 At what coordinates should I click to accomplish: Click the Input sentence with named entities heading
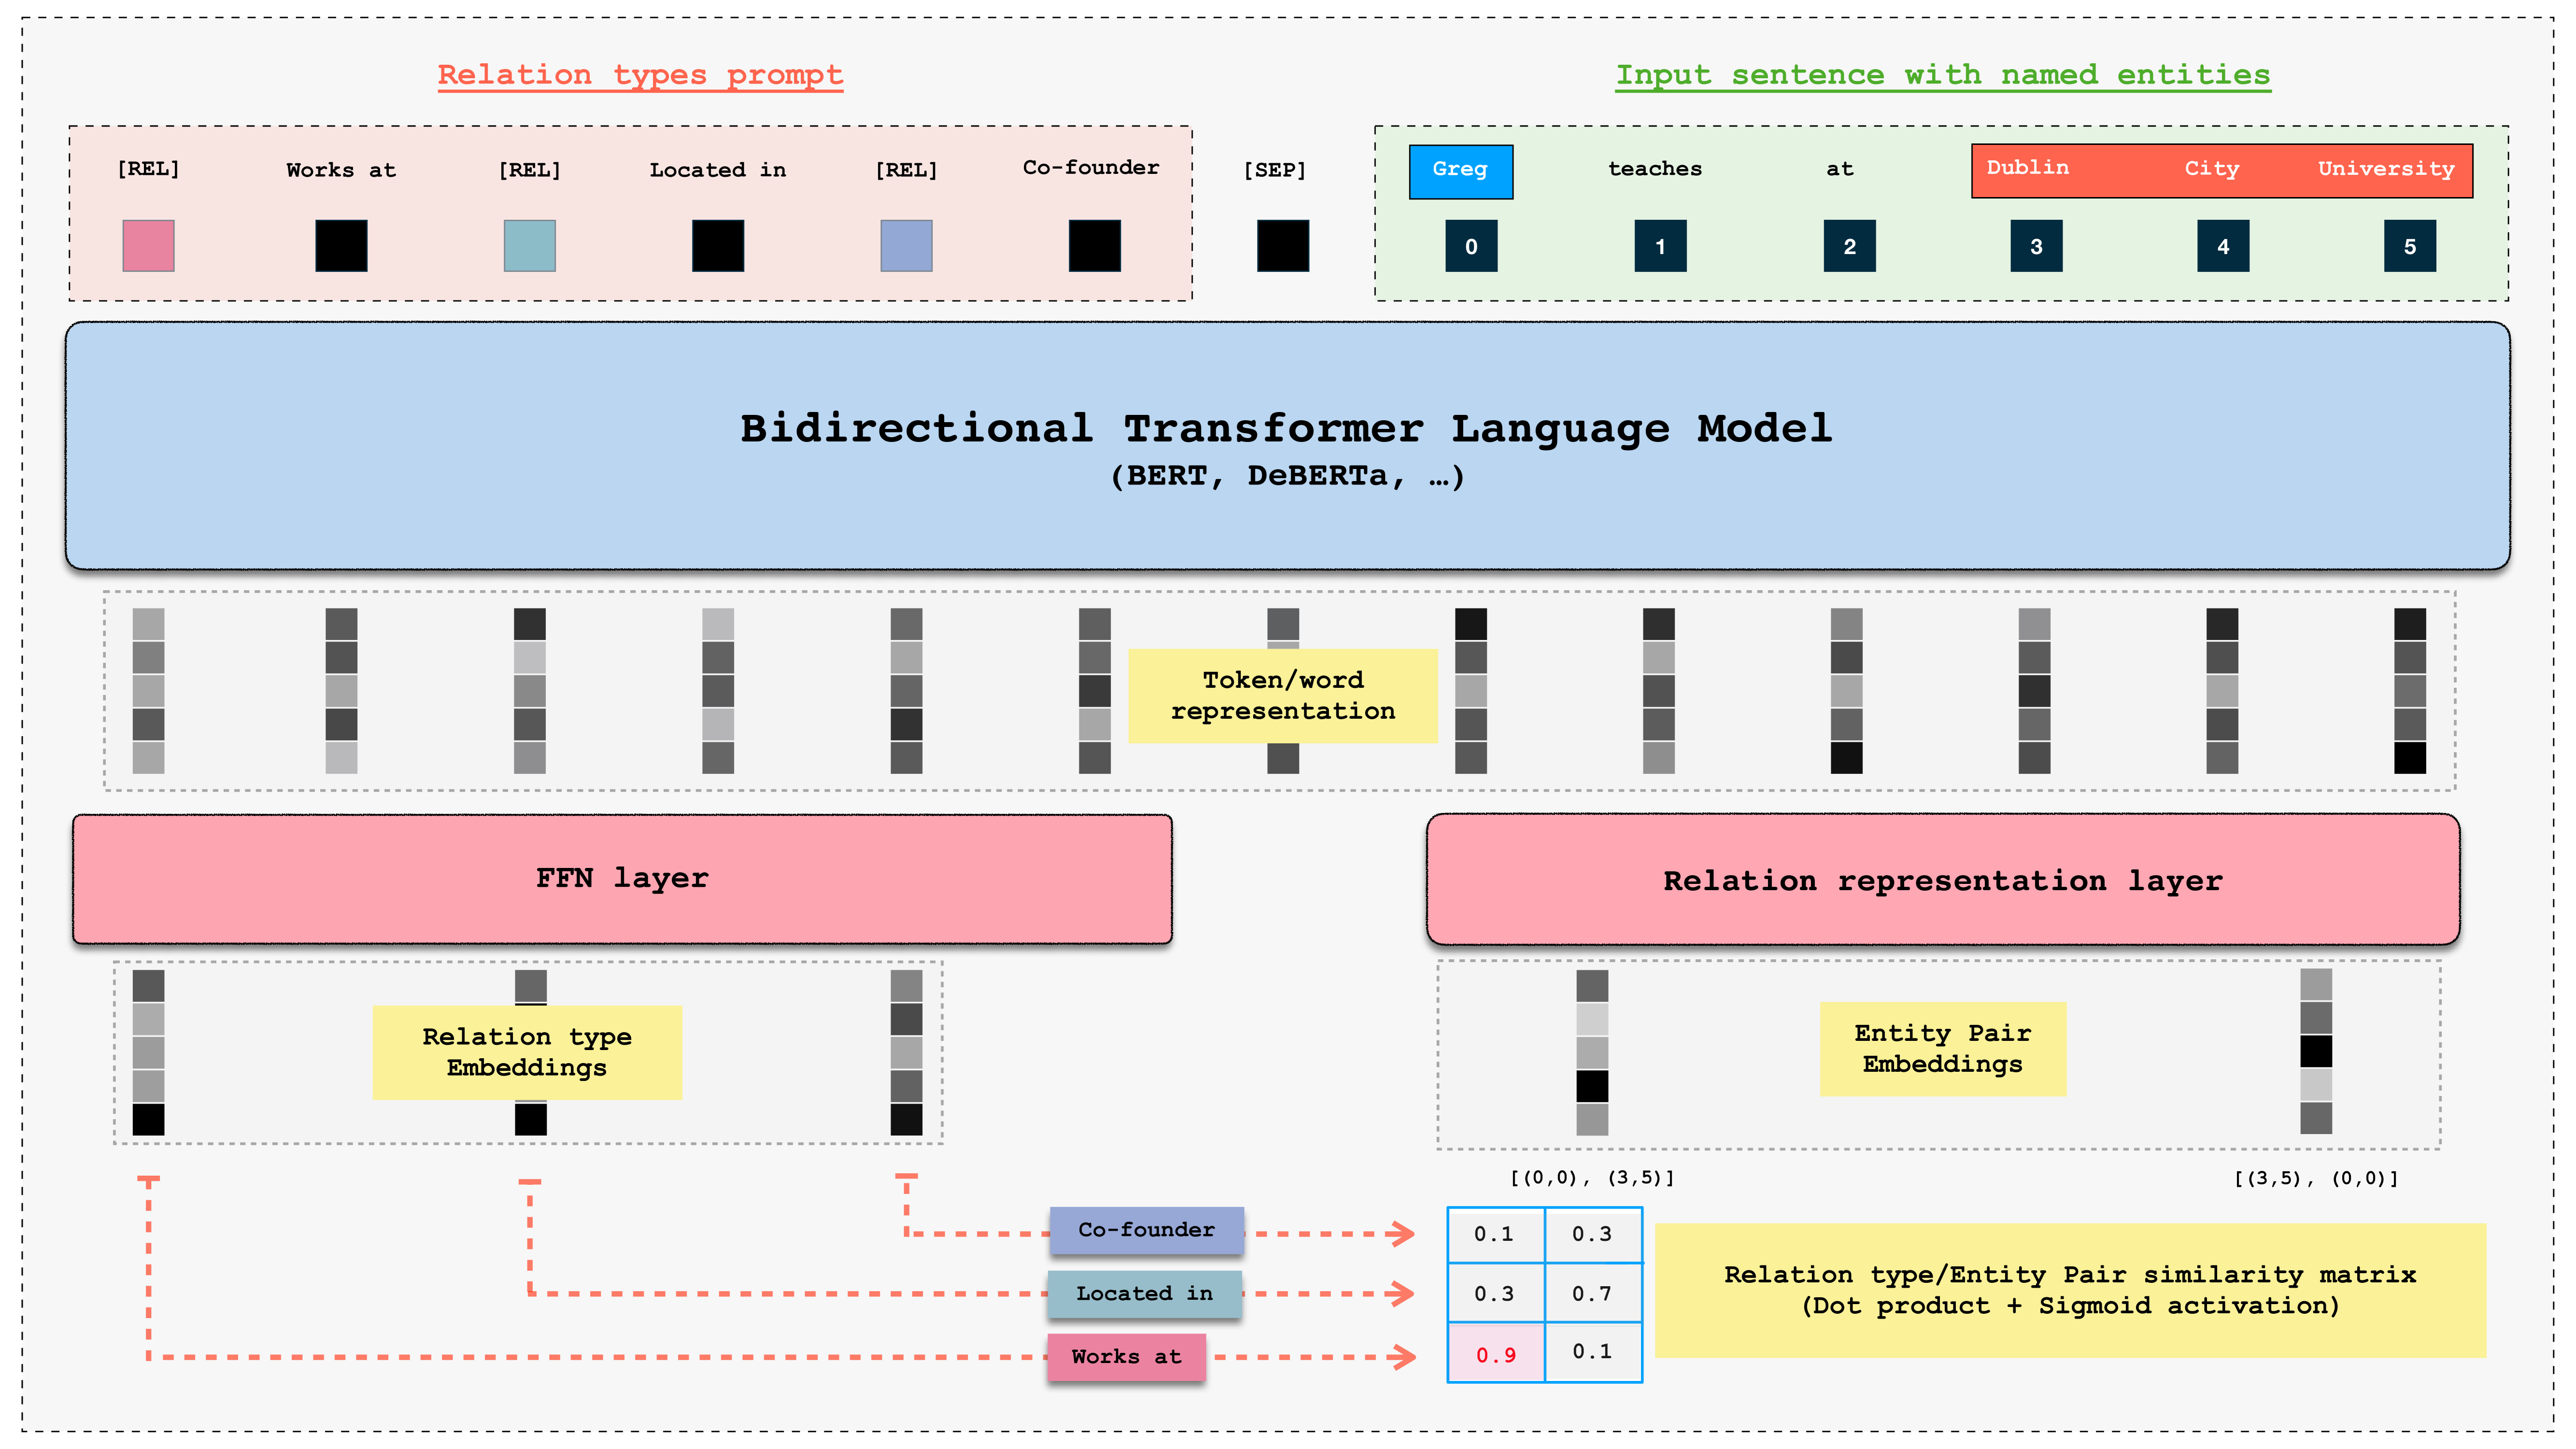(x=1942, y=75)
